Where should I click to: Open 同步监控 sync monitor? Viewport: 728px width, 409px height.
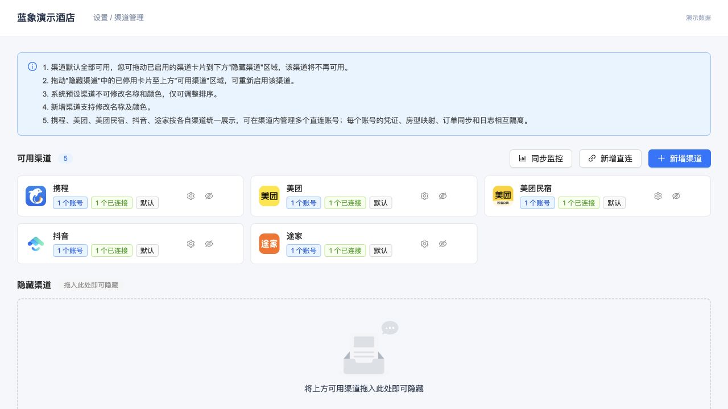[541, 158]
